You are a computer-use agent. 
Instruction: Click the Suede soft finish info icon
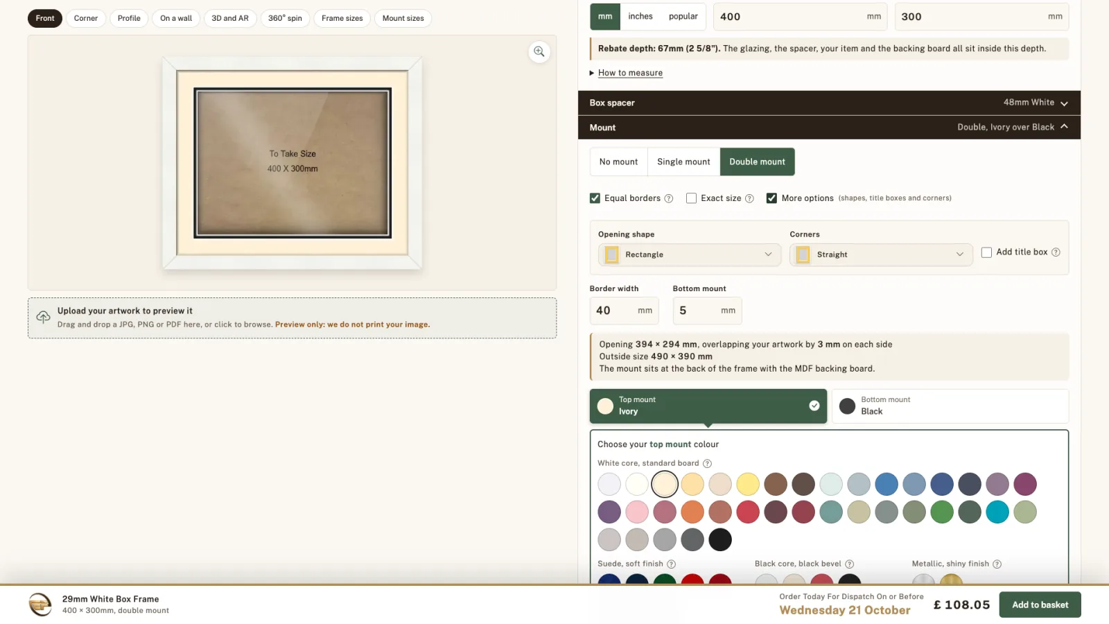pyautogui.click(x=671, y=564)
